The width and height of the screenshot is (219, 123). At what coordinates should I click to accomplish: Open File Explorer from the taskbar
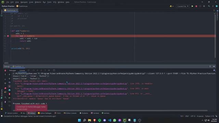pyautogui.click(x=89, y=120)
